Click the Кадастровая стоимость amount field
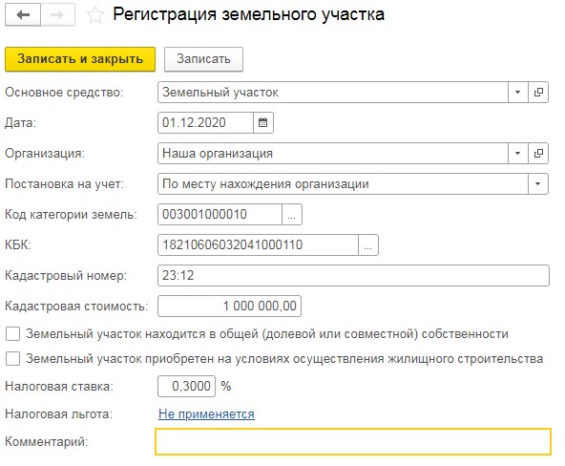The image size is (565, 466). (x=229, y=306)
